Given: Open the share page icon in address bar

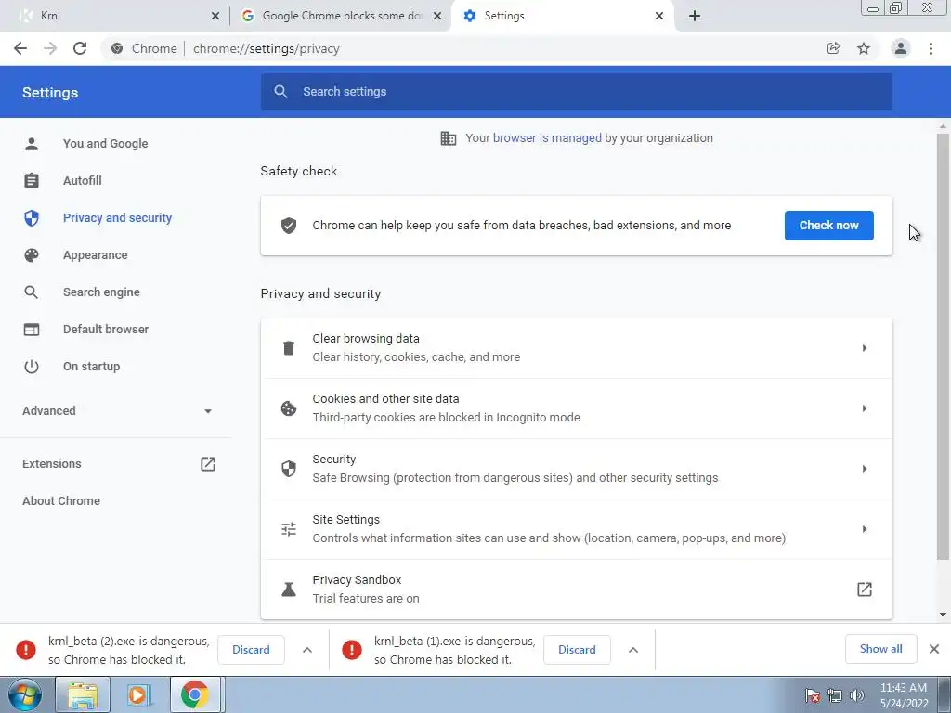Looking at the screenshot, I should click(x=833, y=48).
